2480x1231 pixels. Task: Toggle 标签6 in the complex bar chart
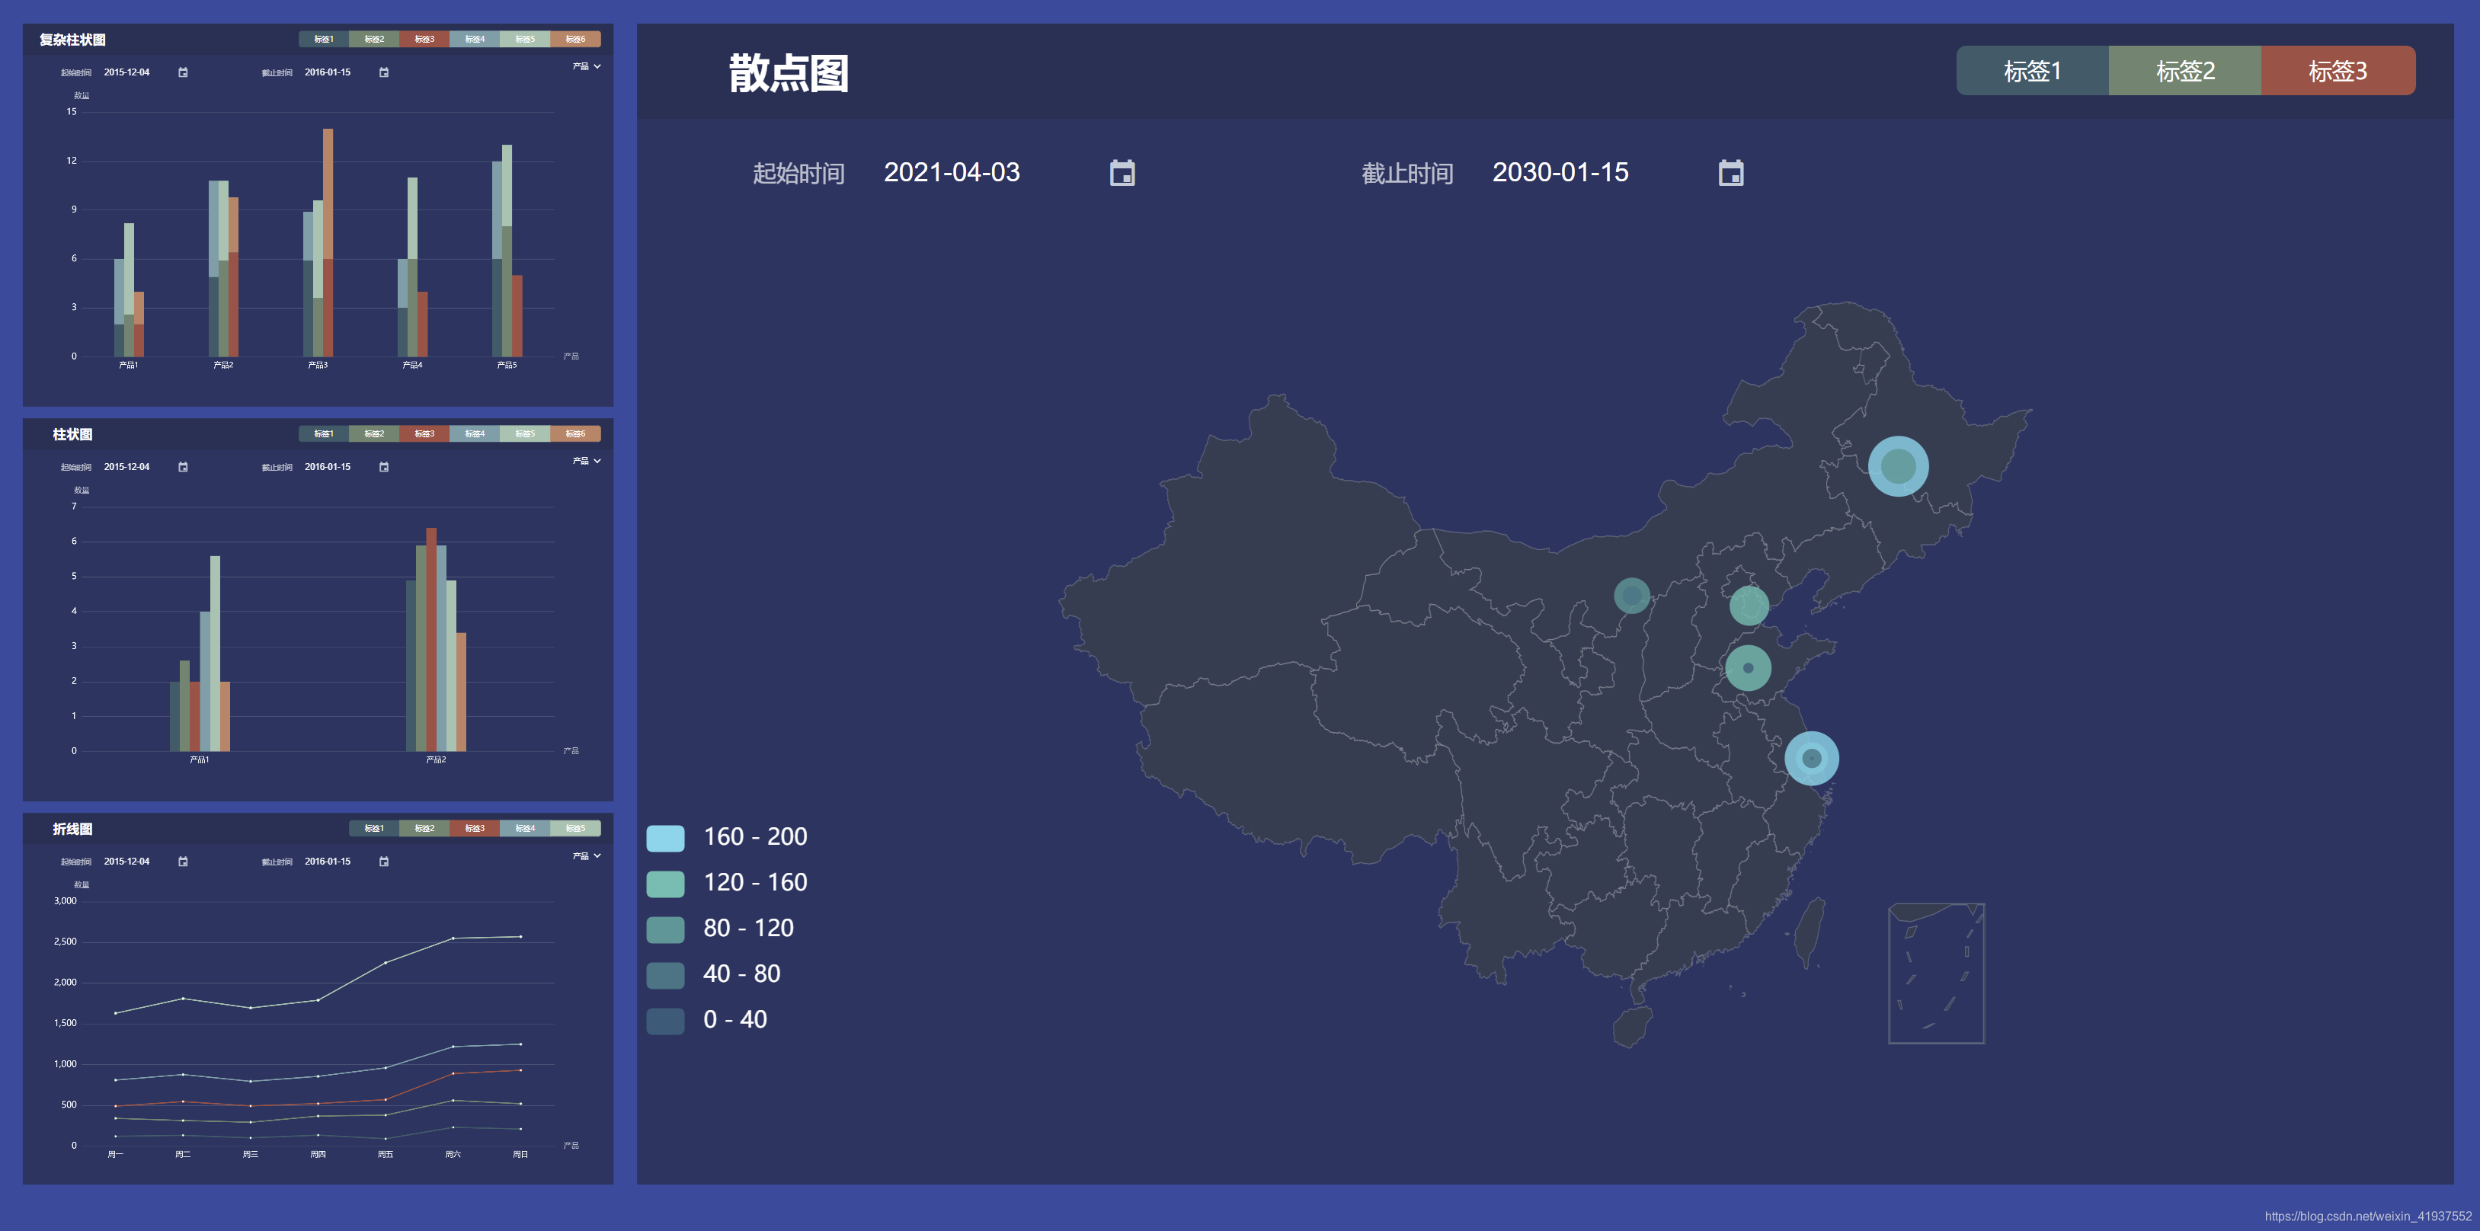(x=574, y=40)
